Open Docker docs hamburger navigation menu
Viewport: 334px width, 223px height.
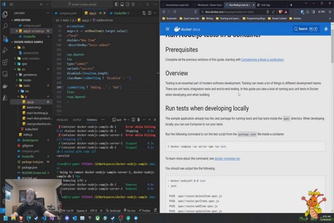pos(168,29)
